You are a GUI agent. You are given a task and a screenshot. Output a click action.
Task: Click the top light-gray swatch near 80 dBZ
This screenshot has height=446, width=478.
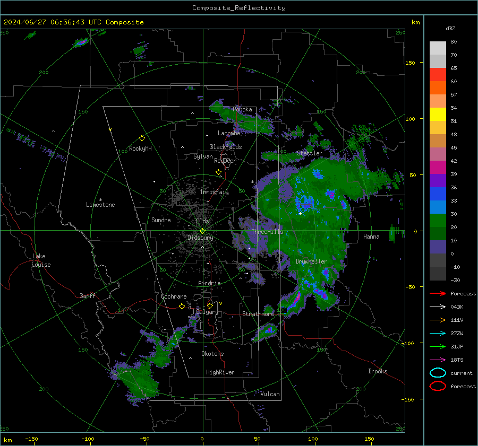(x=438, y=48)
